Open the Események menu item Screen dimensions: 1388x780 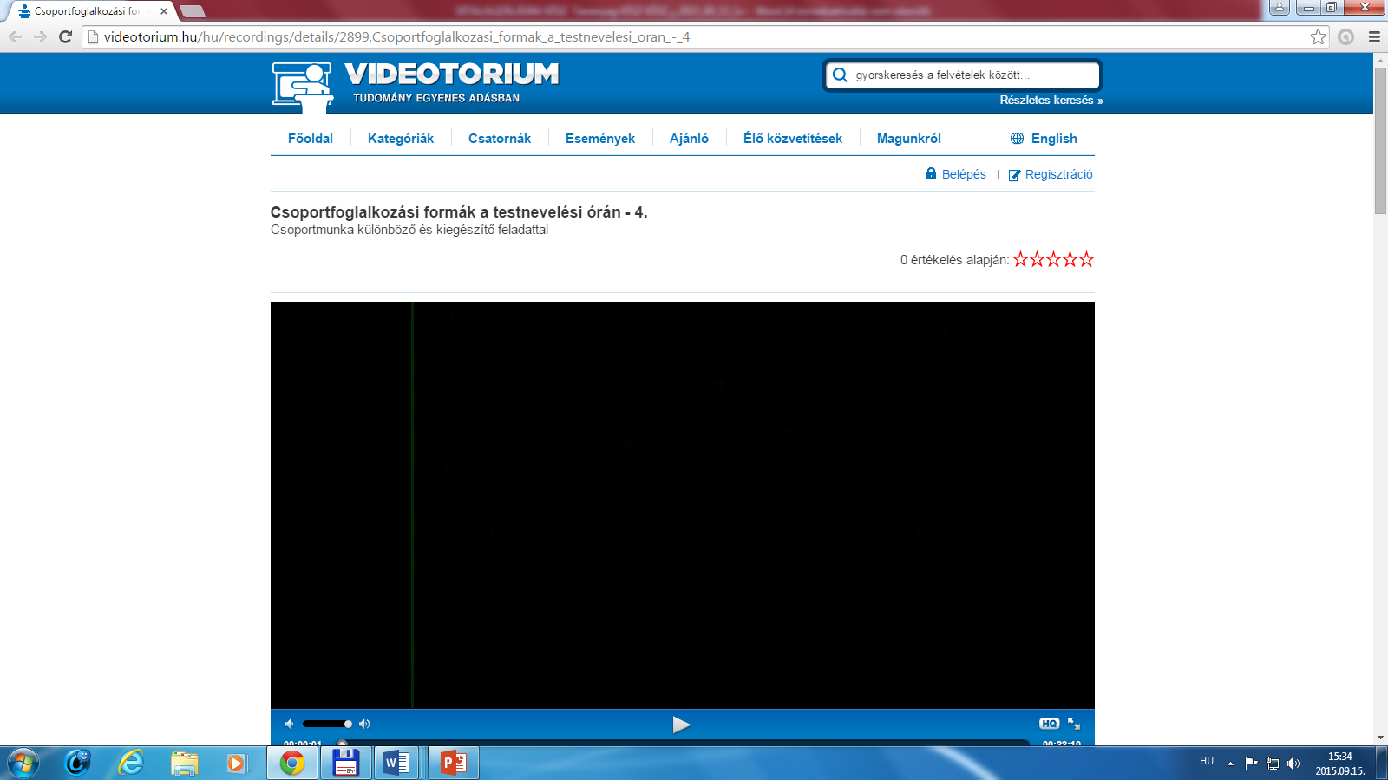tap(600, 139)
